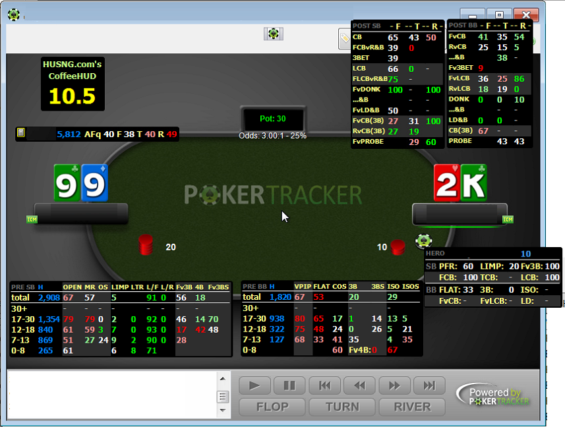Click the 5,812 hands count
The height and width of the screenshot is (427, 565).
point(69,134)
